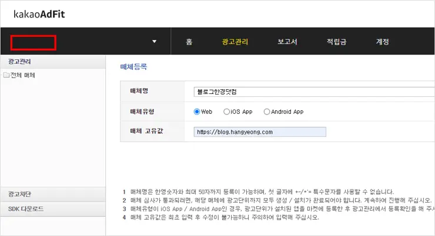The image size is (435, 236).
Task: Open the 광고차단 sidebar section
Action: [x=53, y=194]
